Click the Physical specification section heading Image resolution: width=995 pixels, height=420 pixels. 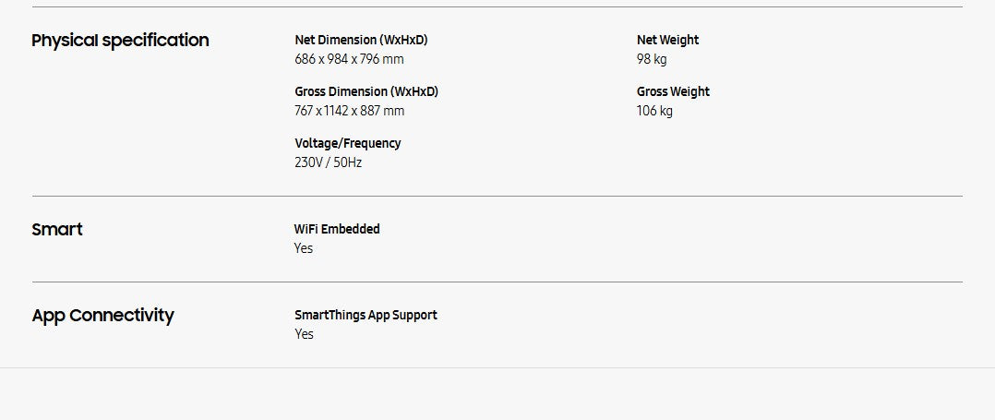pos(120,41)
